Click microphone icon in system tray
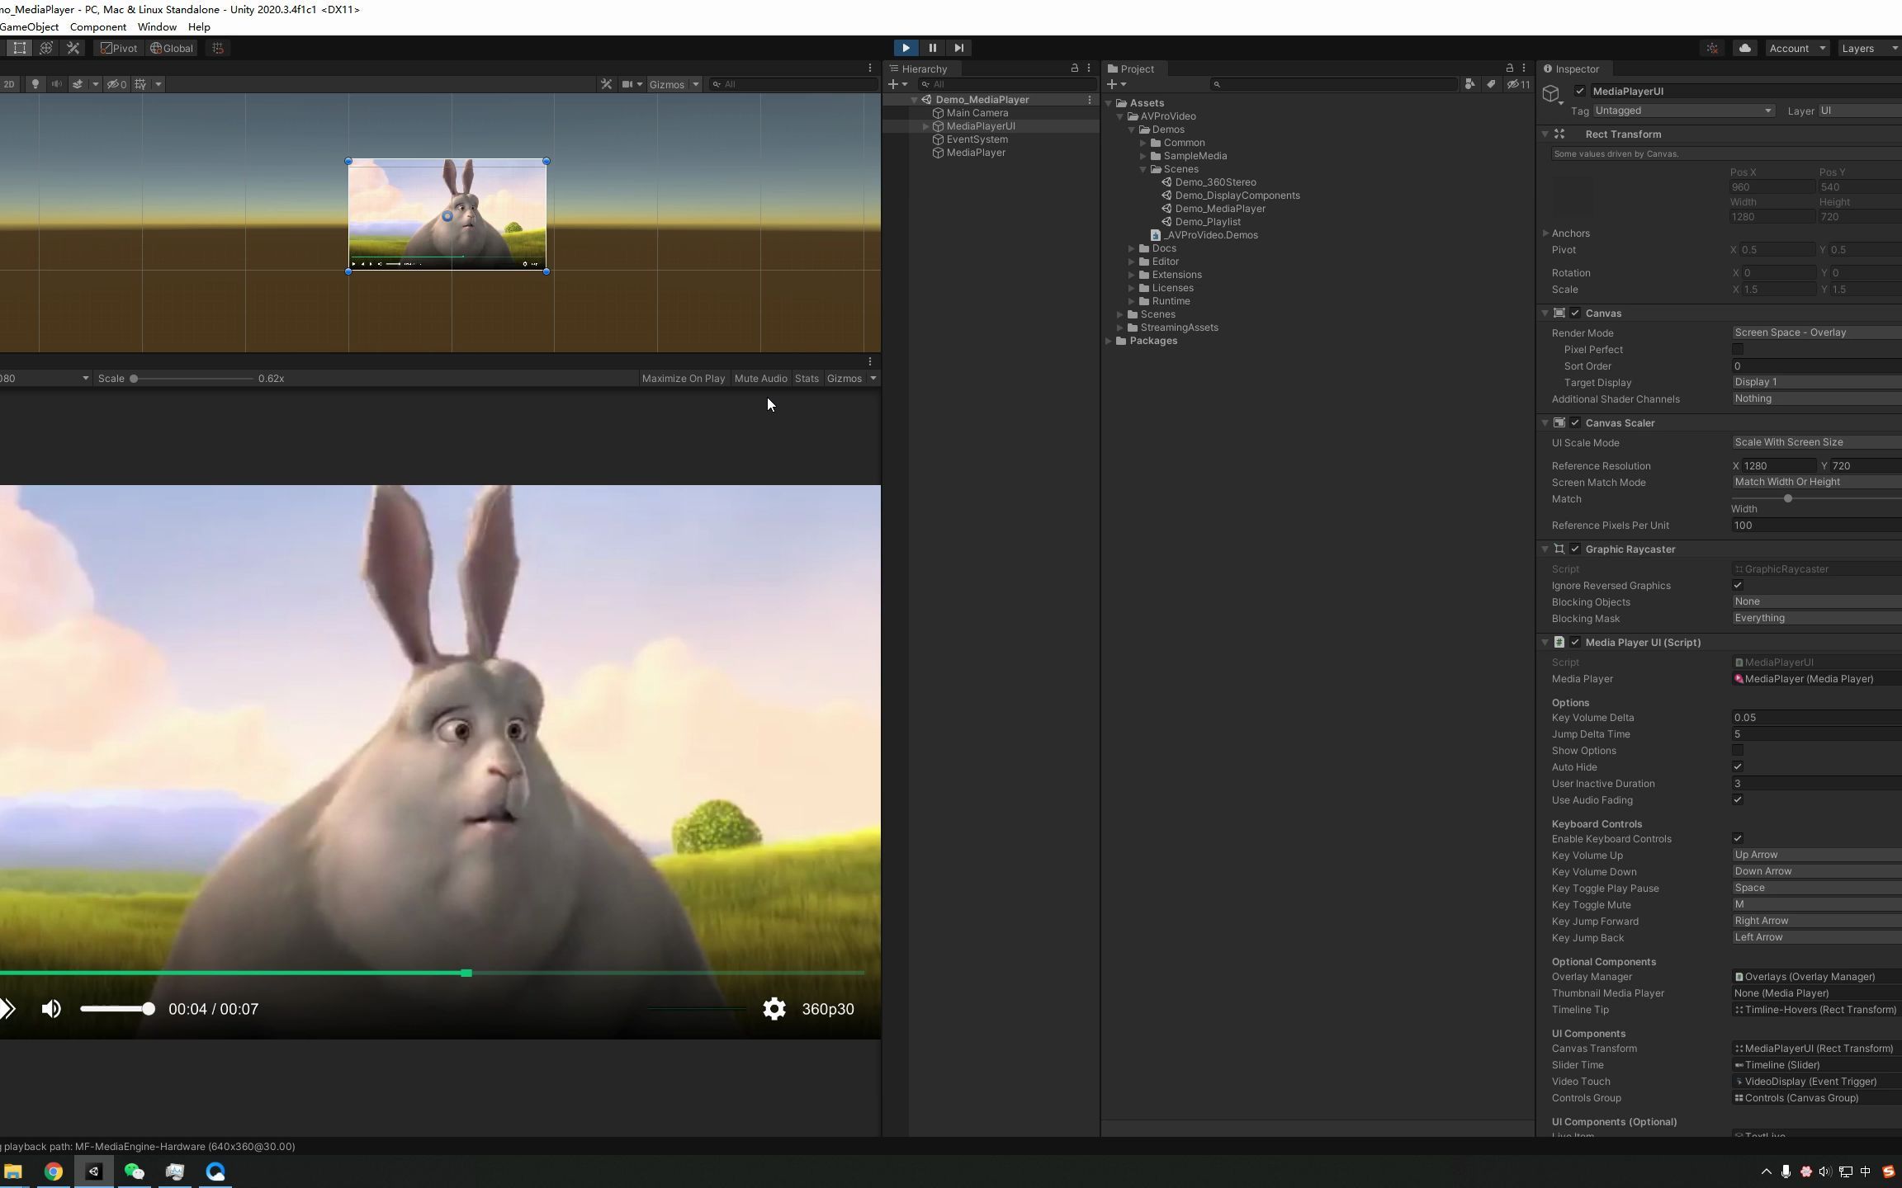 pyautogui.click(x=1786, y=1171)
